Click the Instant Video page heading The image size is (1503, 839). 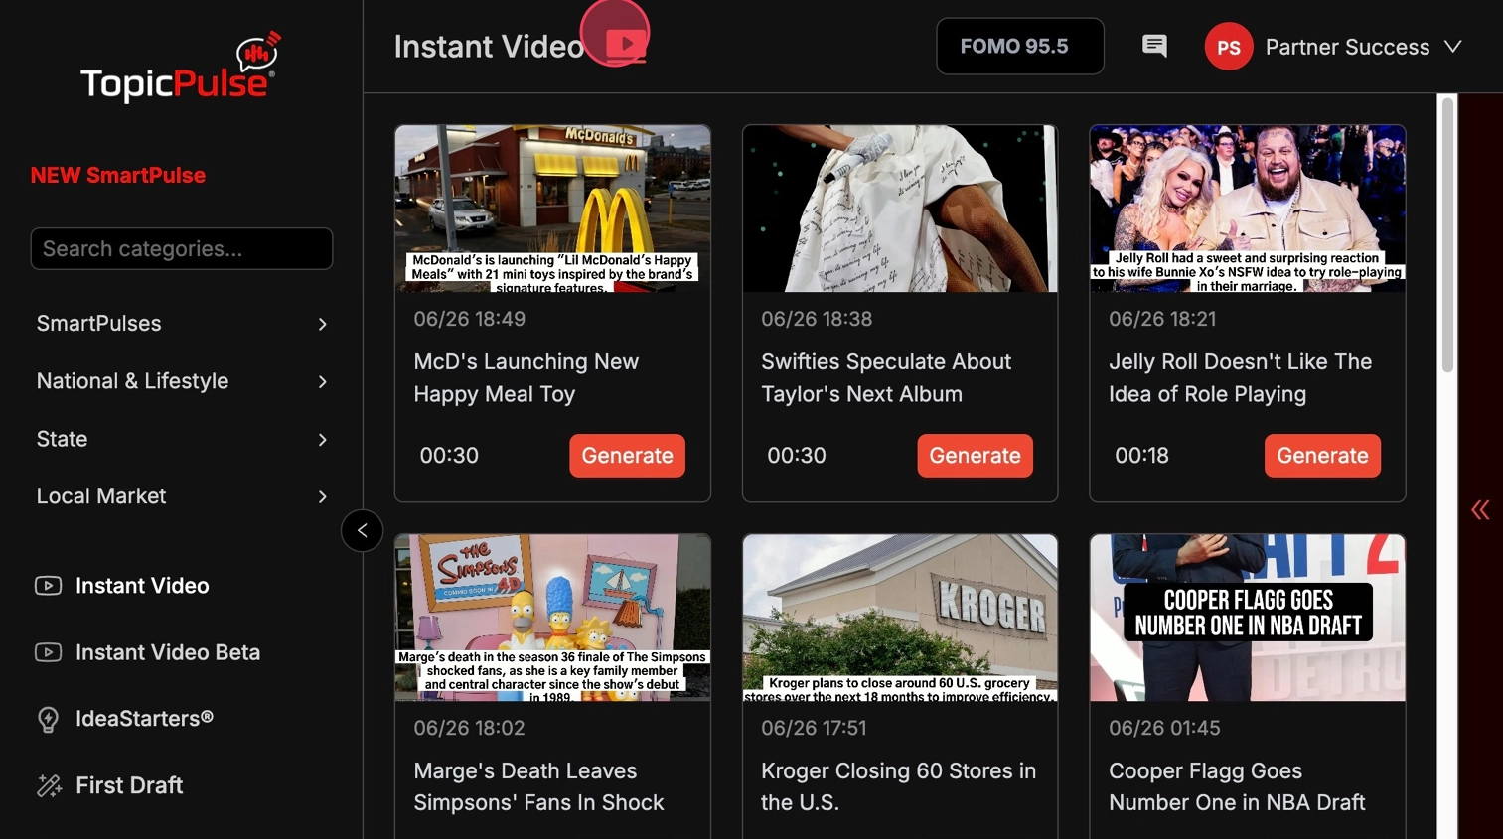(x=489, y=47)
